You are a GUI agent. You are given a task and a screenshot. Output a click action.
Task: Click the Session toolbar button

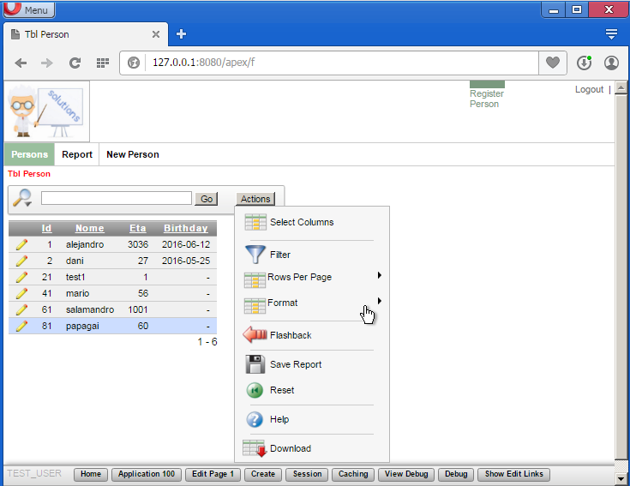pyautogui.click(x=307, y=474)
